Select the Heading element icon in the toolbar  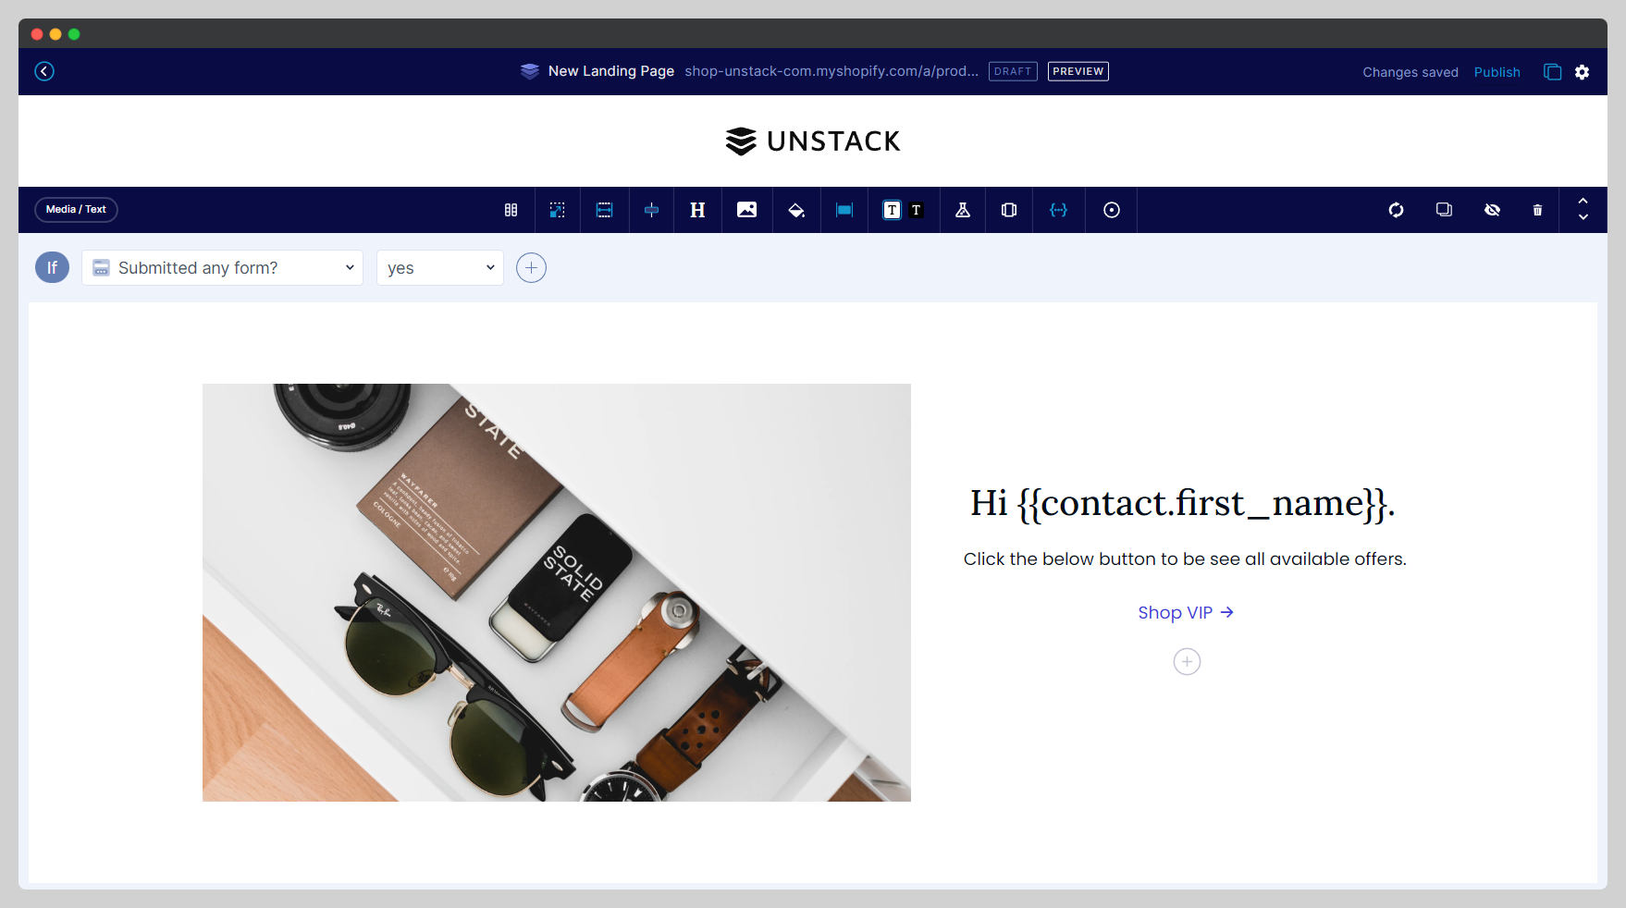[697, 210]
